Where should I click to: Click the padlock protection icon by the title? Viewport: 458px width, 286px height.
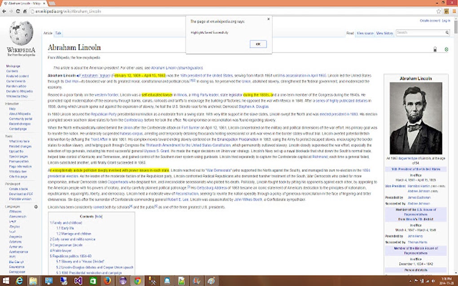(435, 49)
